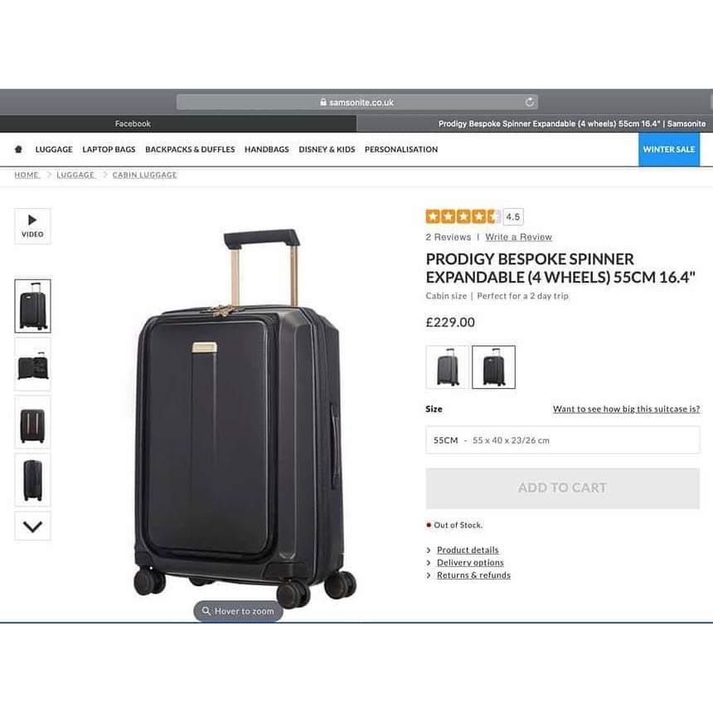This screenshot has height=713, width=713.
Task: Open Returns & refunds link
Action: (473, 575)
